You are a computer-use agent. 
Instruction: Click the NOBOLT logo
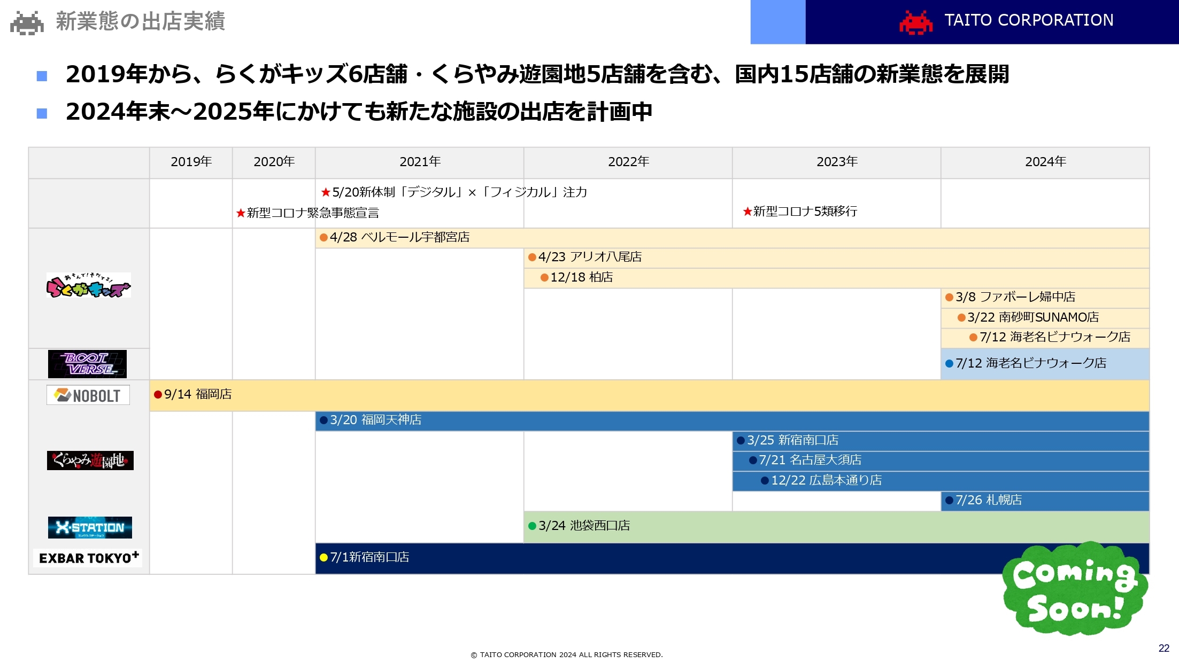88,395
